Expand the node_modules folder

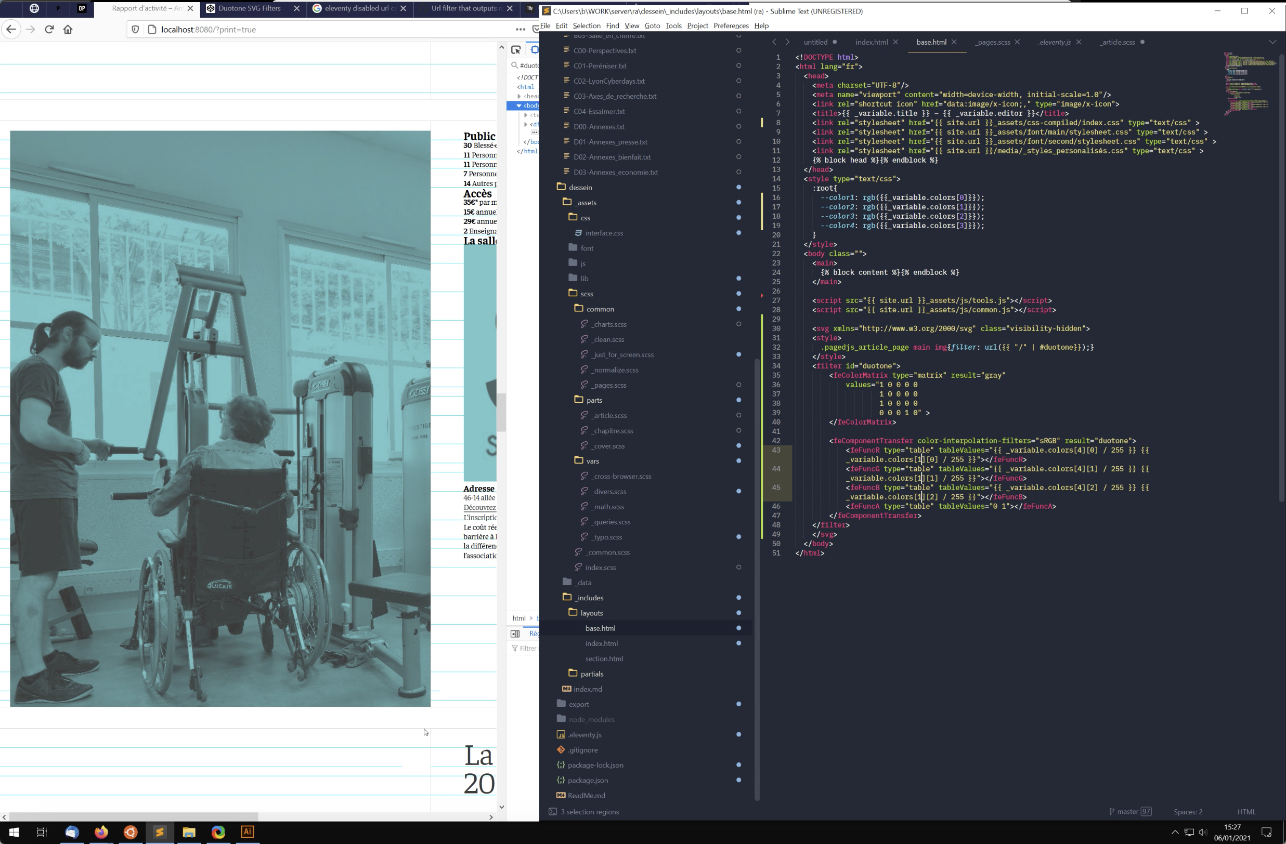pos(562,719)
